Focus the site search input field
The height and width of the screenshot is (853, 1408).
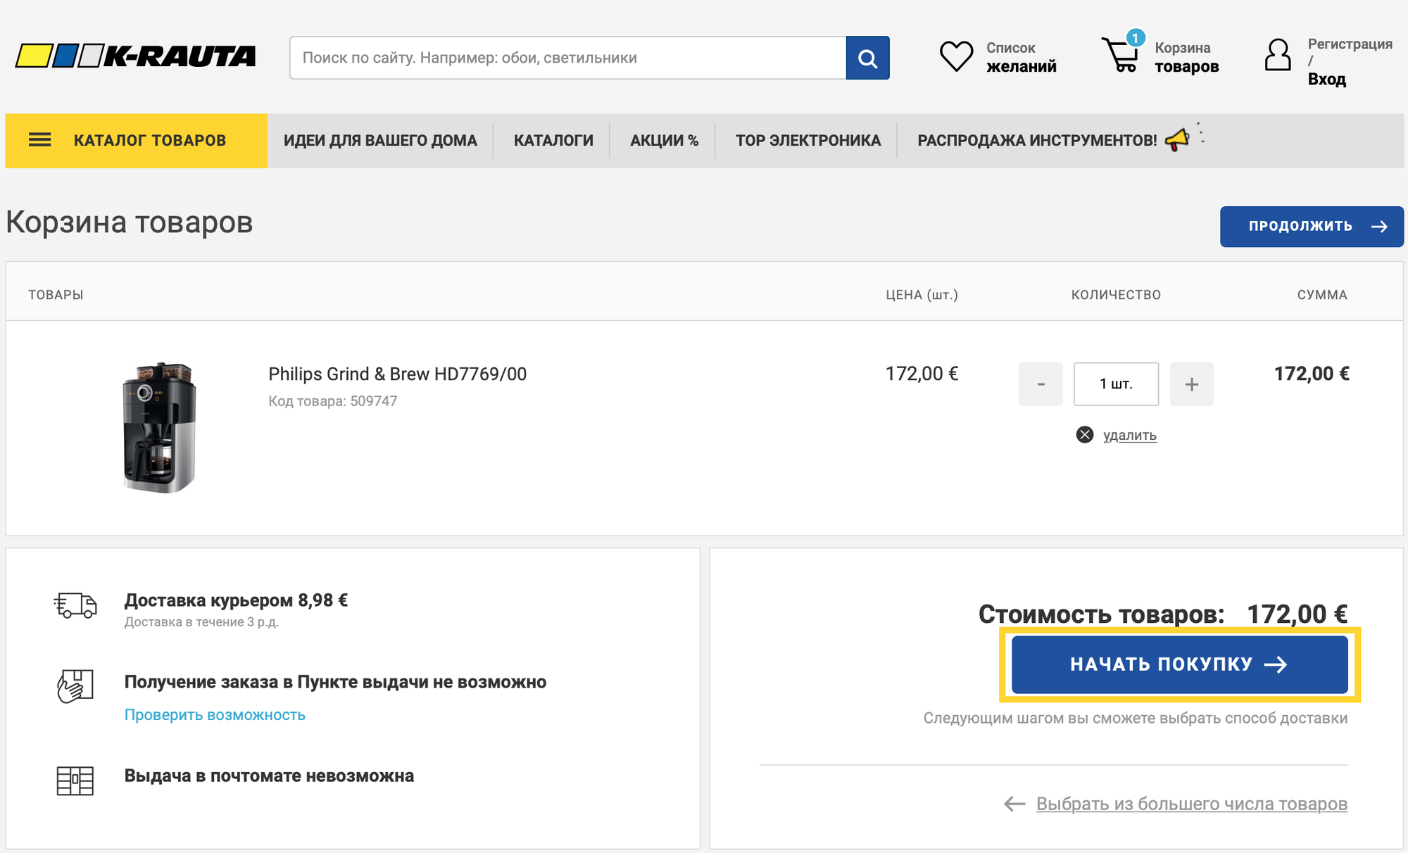tap(567, 58)
